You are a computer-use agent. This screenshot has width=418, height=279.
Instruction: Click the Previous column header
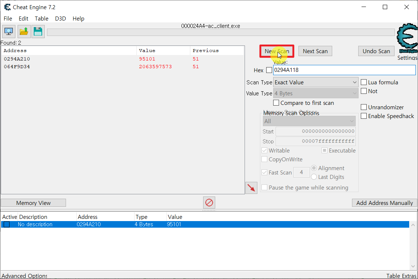217,51
